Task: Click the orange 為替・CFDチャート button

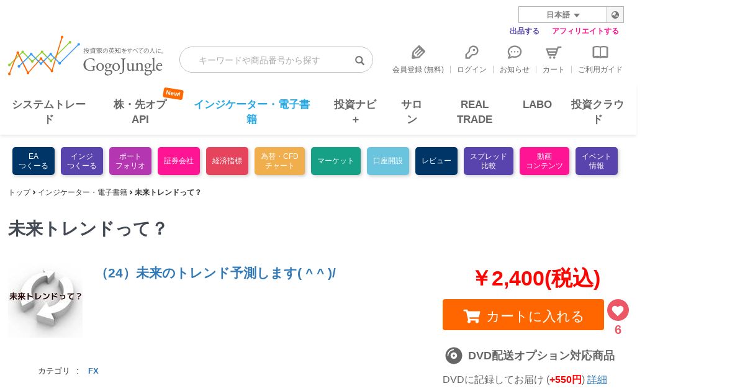Action: 279,161
